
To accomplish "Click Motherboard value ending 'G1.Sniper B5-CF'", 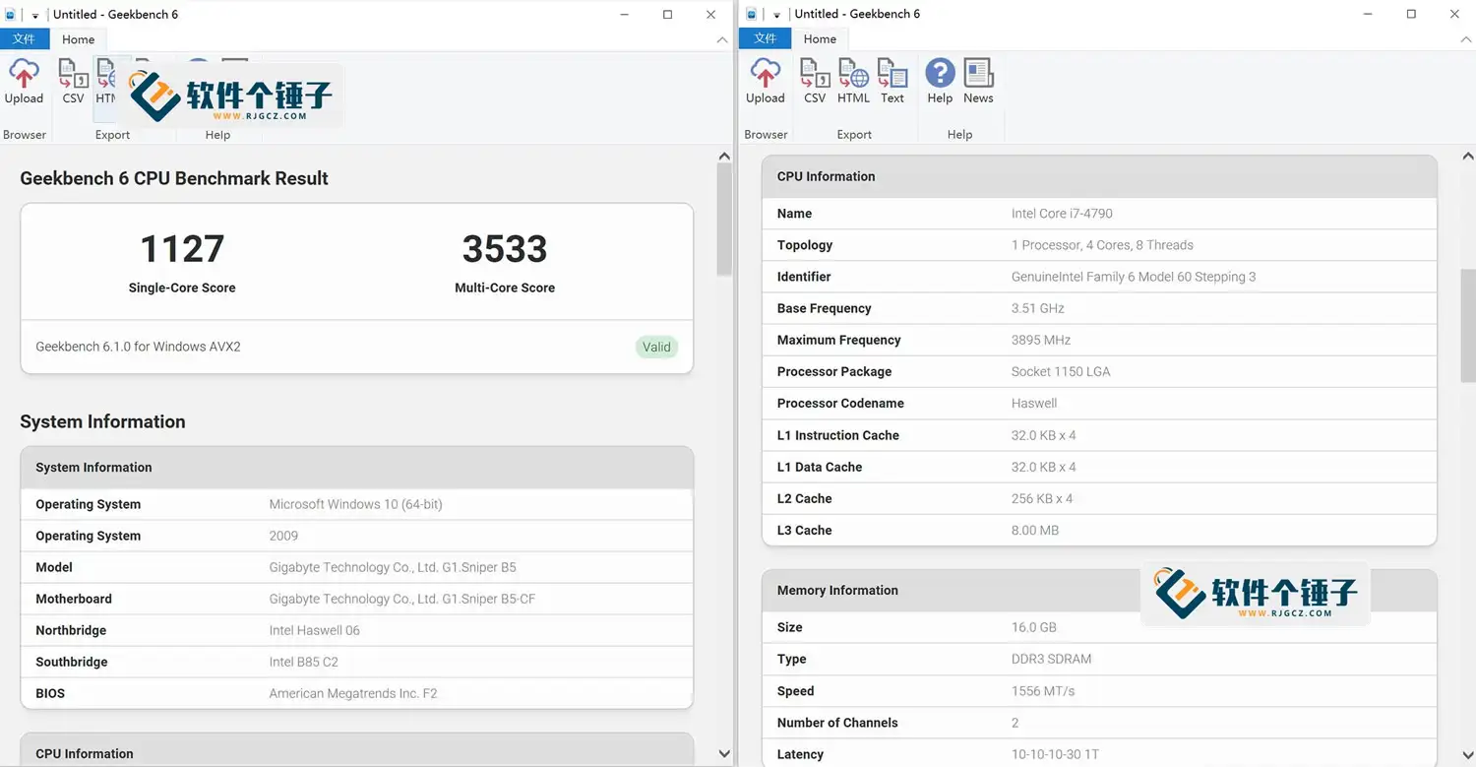I will (402, 599).
